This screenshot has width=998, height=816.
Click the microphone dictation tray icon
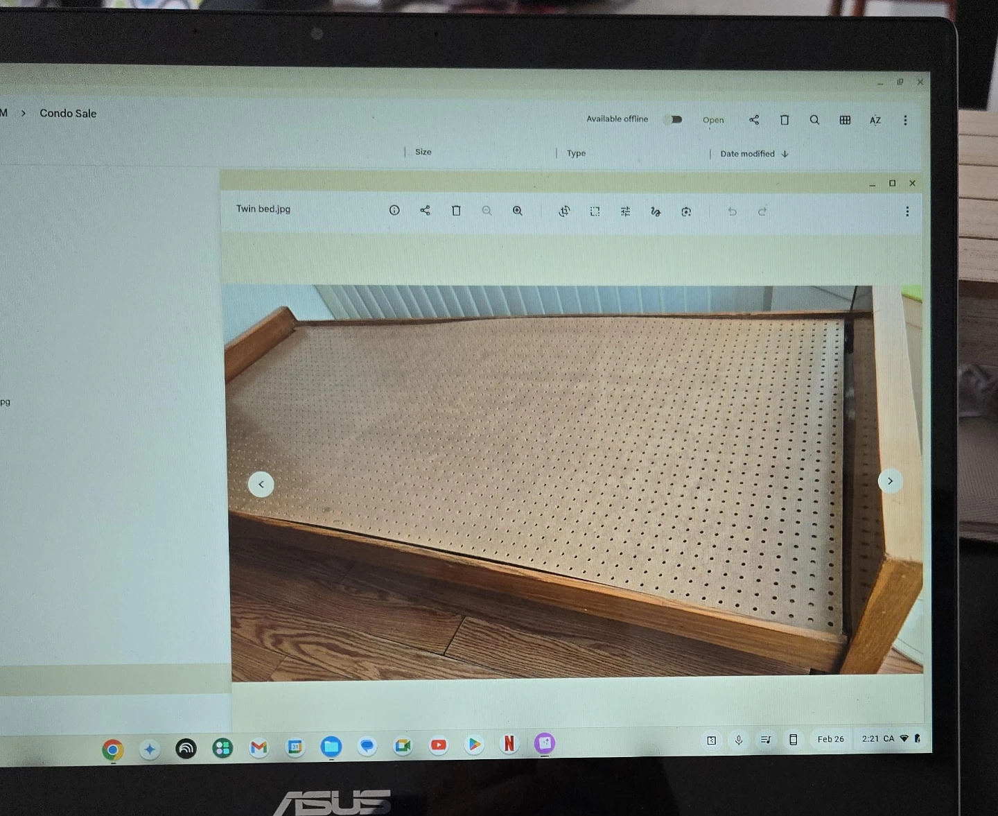coord(739,740)
